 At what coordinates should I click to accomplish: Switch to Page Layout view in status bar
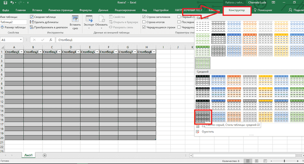click(x=257, y=161)
